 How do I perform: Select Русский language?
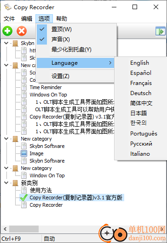pyautogui.click(x=141, y=144)
